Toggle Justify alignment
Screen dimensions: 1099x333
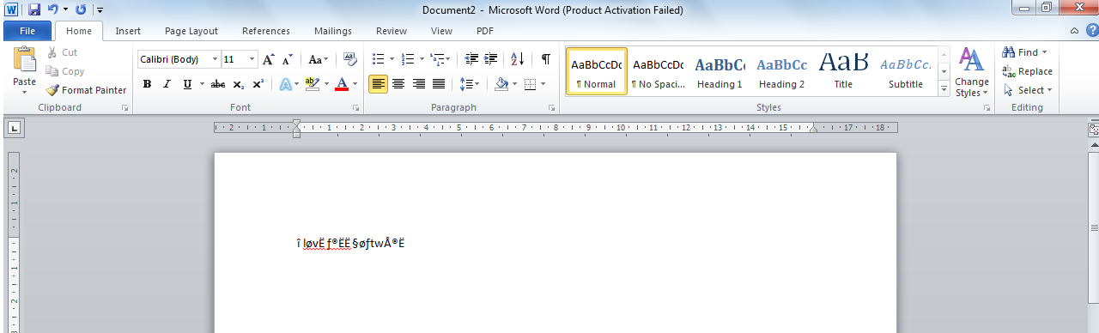click(x=439, y=84)
